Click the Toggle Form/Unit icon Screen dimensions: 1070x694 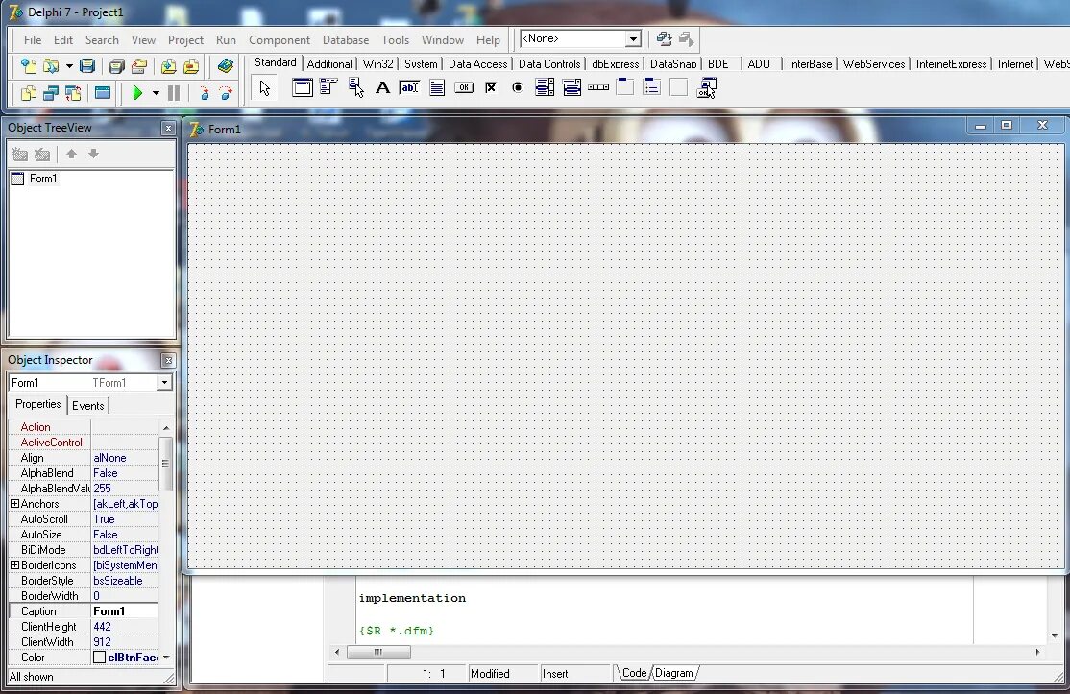[x=73, y=93]
